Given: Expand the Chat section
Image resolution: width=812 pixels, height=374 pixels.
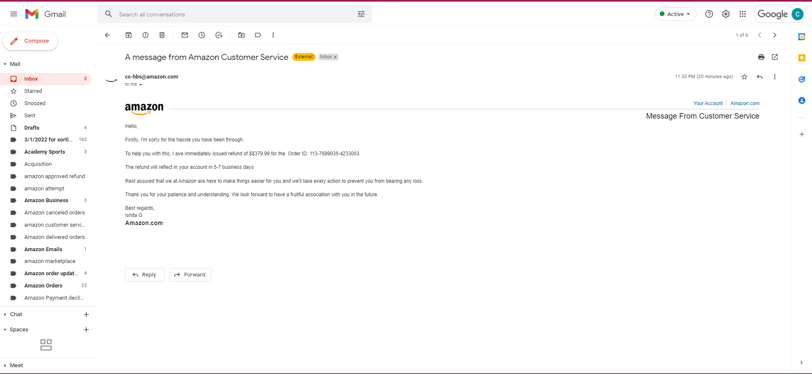Looking at the screenshot, I should coord(5,314).
